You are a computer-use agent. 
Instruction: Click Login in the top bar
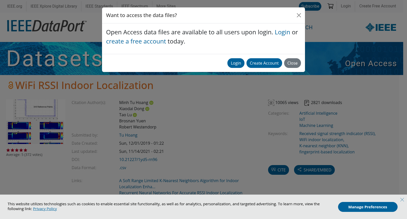pos(346,6)
